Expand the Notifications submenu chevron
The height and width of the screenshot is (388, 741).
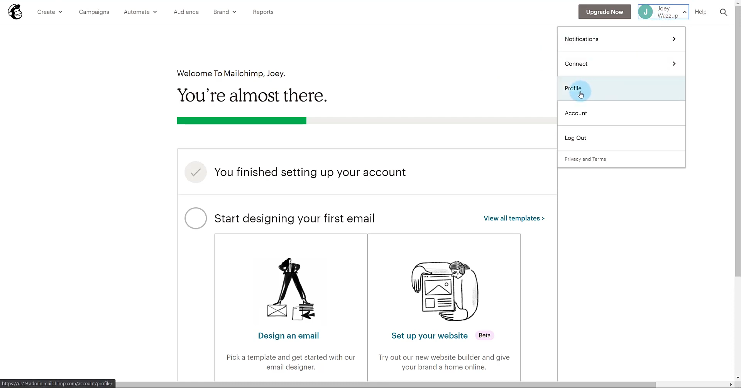pyautogui.click(x=674, y=39)
